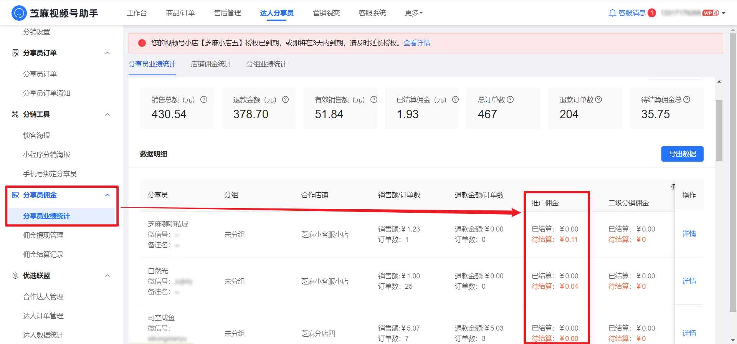Click the red notification badge showing 1
Screen dimensions: 737x344
pyautogui.click(x=652, y=13)
